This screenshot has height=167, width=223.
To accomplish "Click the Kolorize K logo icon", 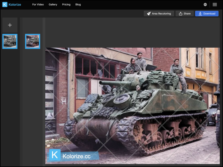I will pyautogui.click(x=5, y=4).
